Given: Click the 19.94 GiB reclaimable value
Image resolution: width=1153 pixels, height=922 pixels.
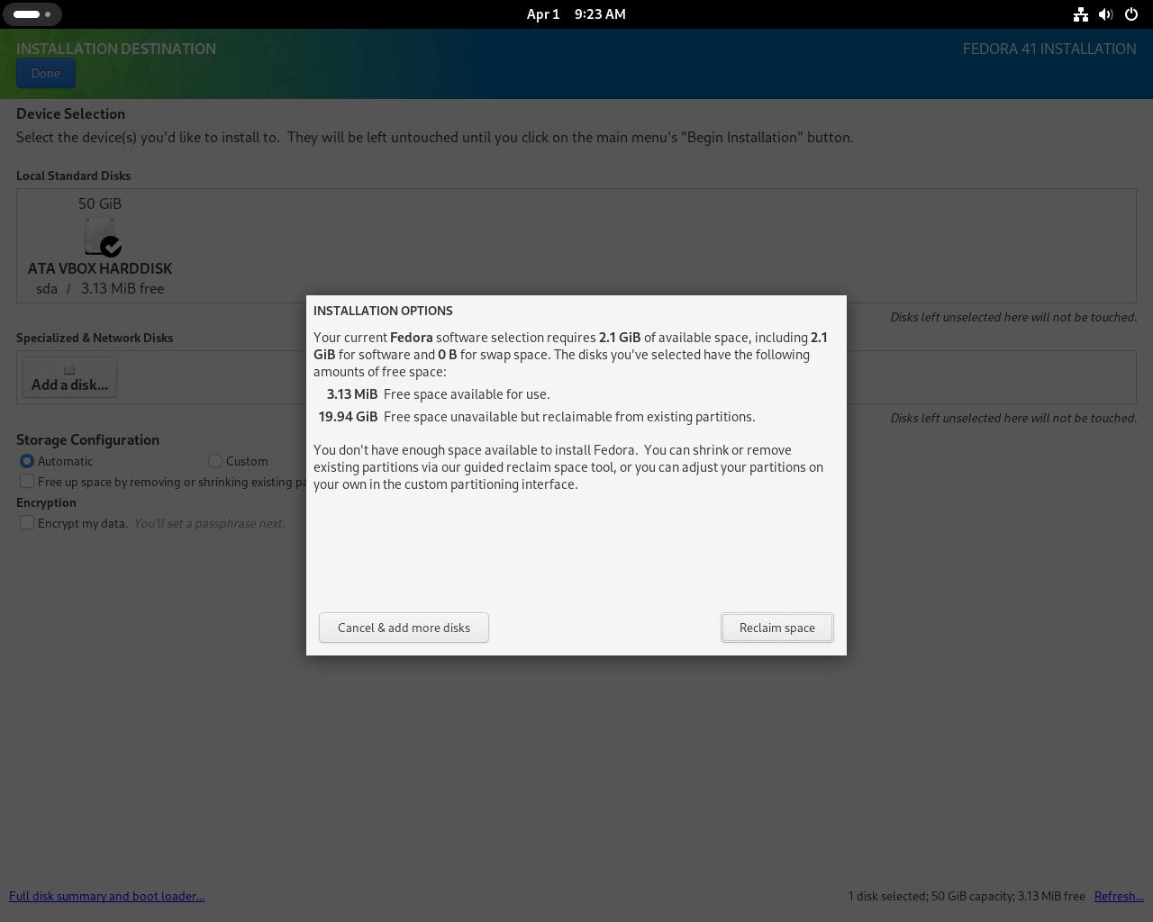Looking at the screenshot, I should pyautogui.click(x=348, y=417).
